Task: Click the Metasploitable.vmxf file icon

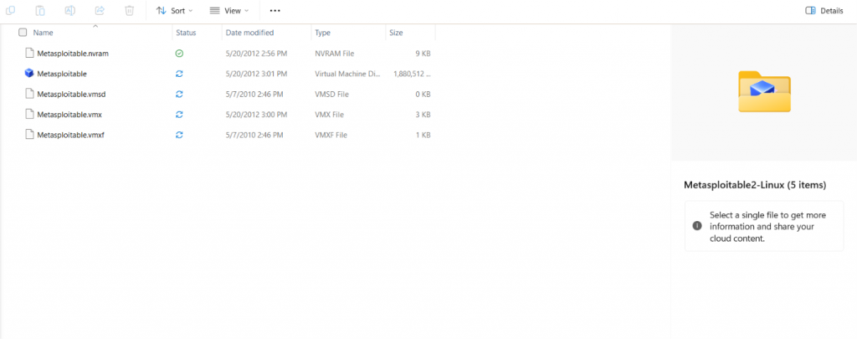Action: (29, 135)
